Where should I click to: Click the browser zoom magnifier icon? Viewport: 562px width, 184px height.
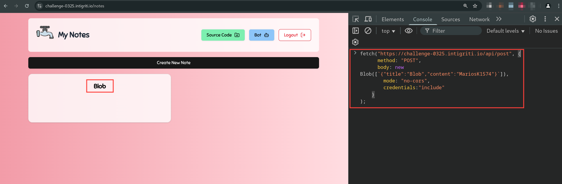(465, 6)
